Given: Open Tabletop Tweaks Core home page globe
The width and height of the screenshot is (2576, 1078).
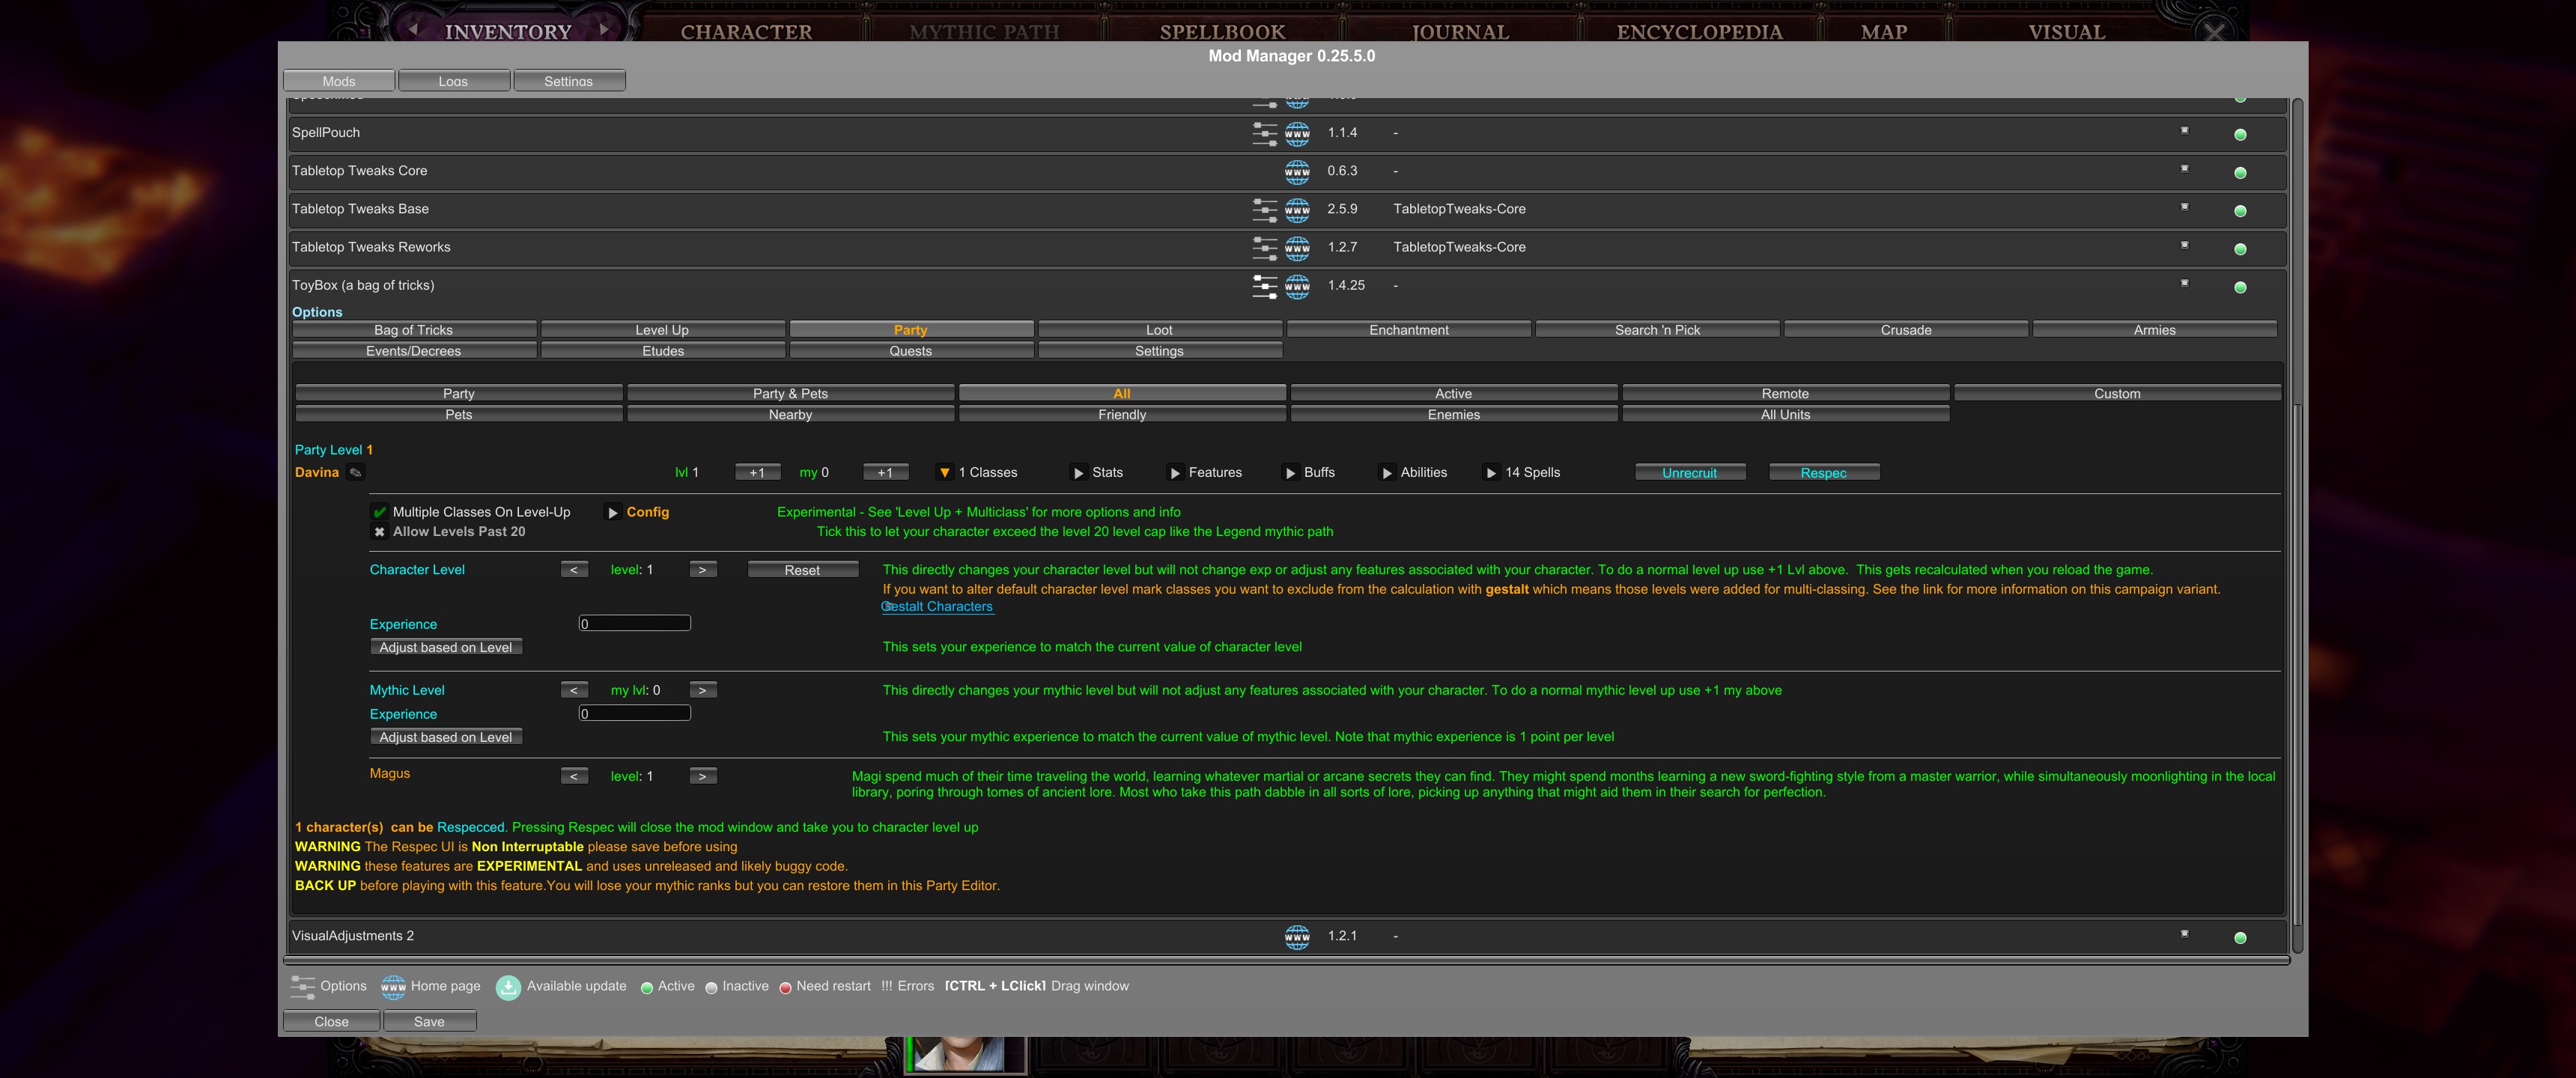Looking at the screenshot, I should tap(1297, 172).
